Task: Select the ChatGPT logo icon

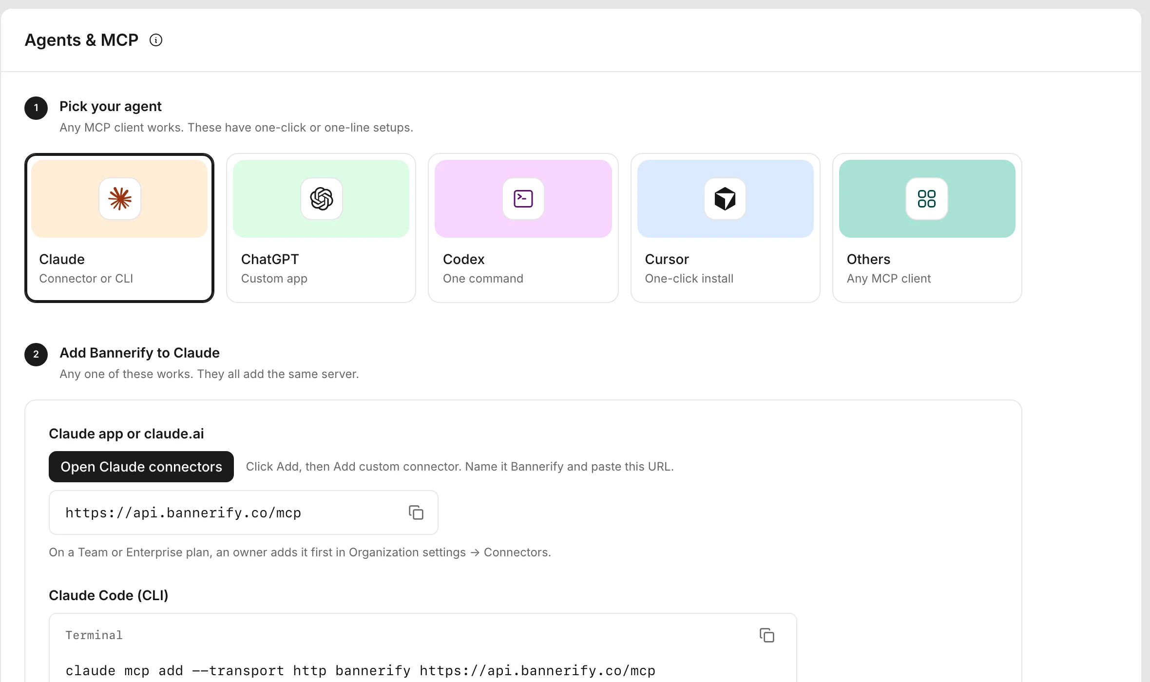Action: (x=322, y=199)
